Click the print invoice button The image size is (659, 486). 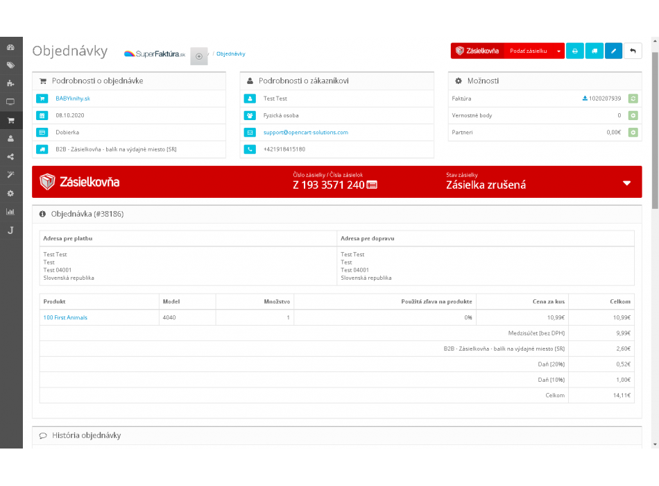point(574,51)
